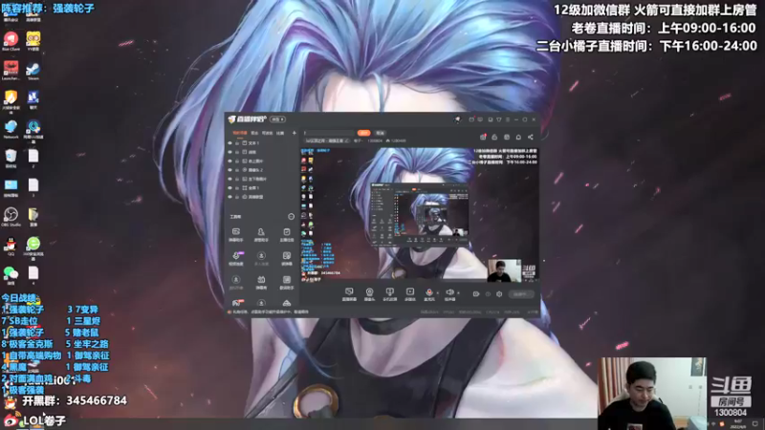This screenshot has height=430, width=765.
Task: Open the gift box icon with red dot
Action: pyautogui.click(x=483, y=137)
